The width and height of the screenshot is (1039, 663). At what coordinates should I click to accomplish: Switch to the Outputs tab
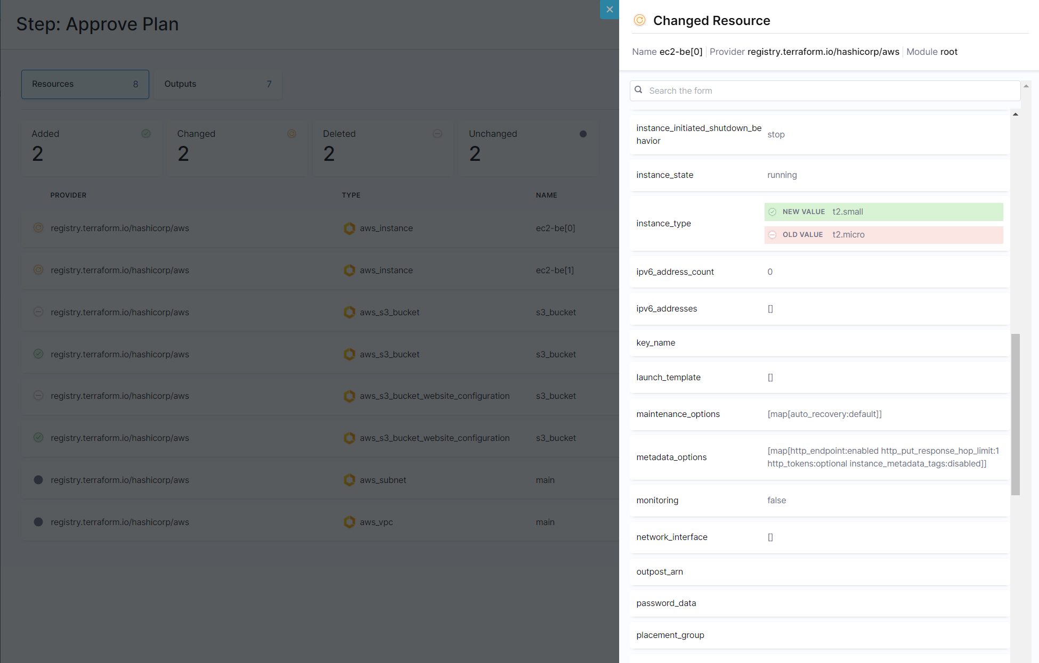pyautogui.click(x=218, y=84)
